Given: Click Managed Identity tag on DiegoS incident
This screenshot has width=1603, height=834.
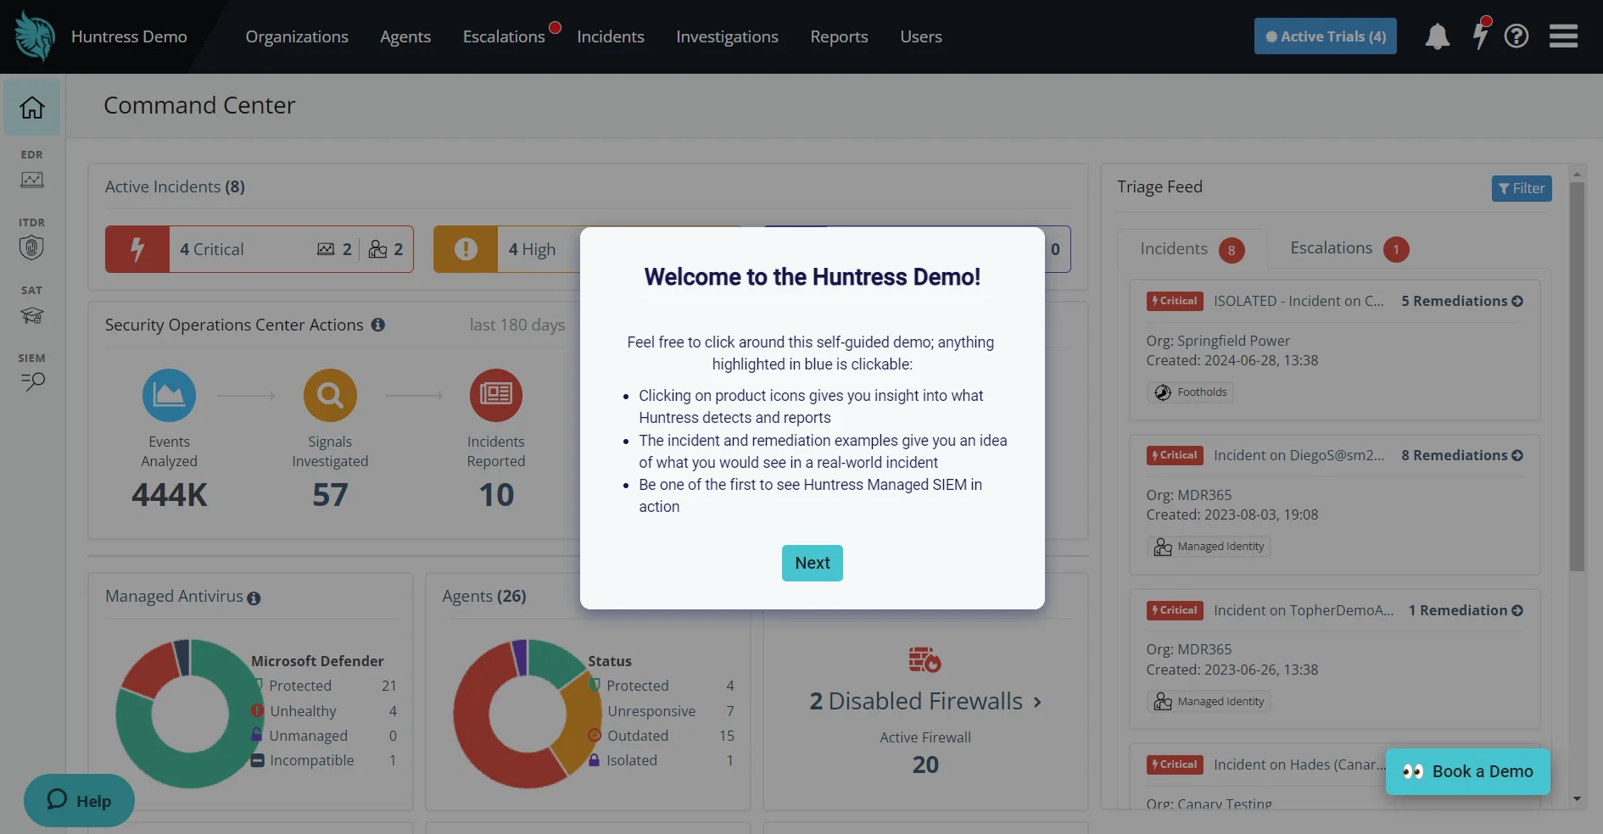Looking at the screenshot, I should point(1209,547).
